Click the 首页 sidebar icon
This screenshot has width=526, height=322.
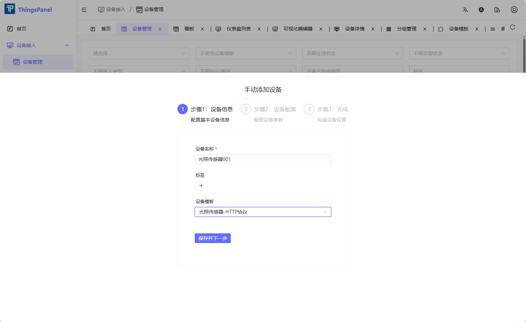pyautogui.click(x=10, y=29)
